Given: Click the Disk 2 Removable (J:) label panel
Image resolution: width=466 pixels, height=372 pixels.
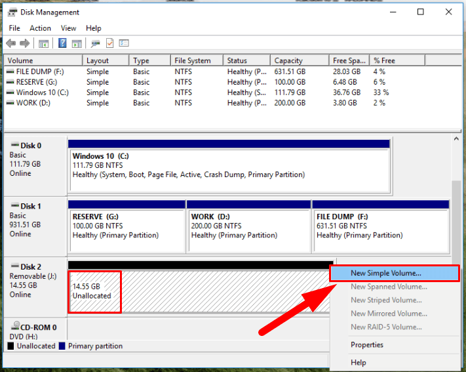Looking at the screenshot, I should (x=35, y=287).
